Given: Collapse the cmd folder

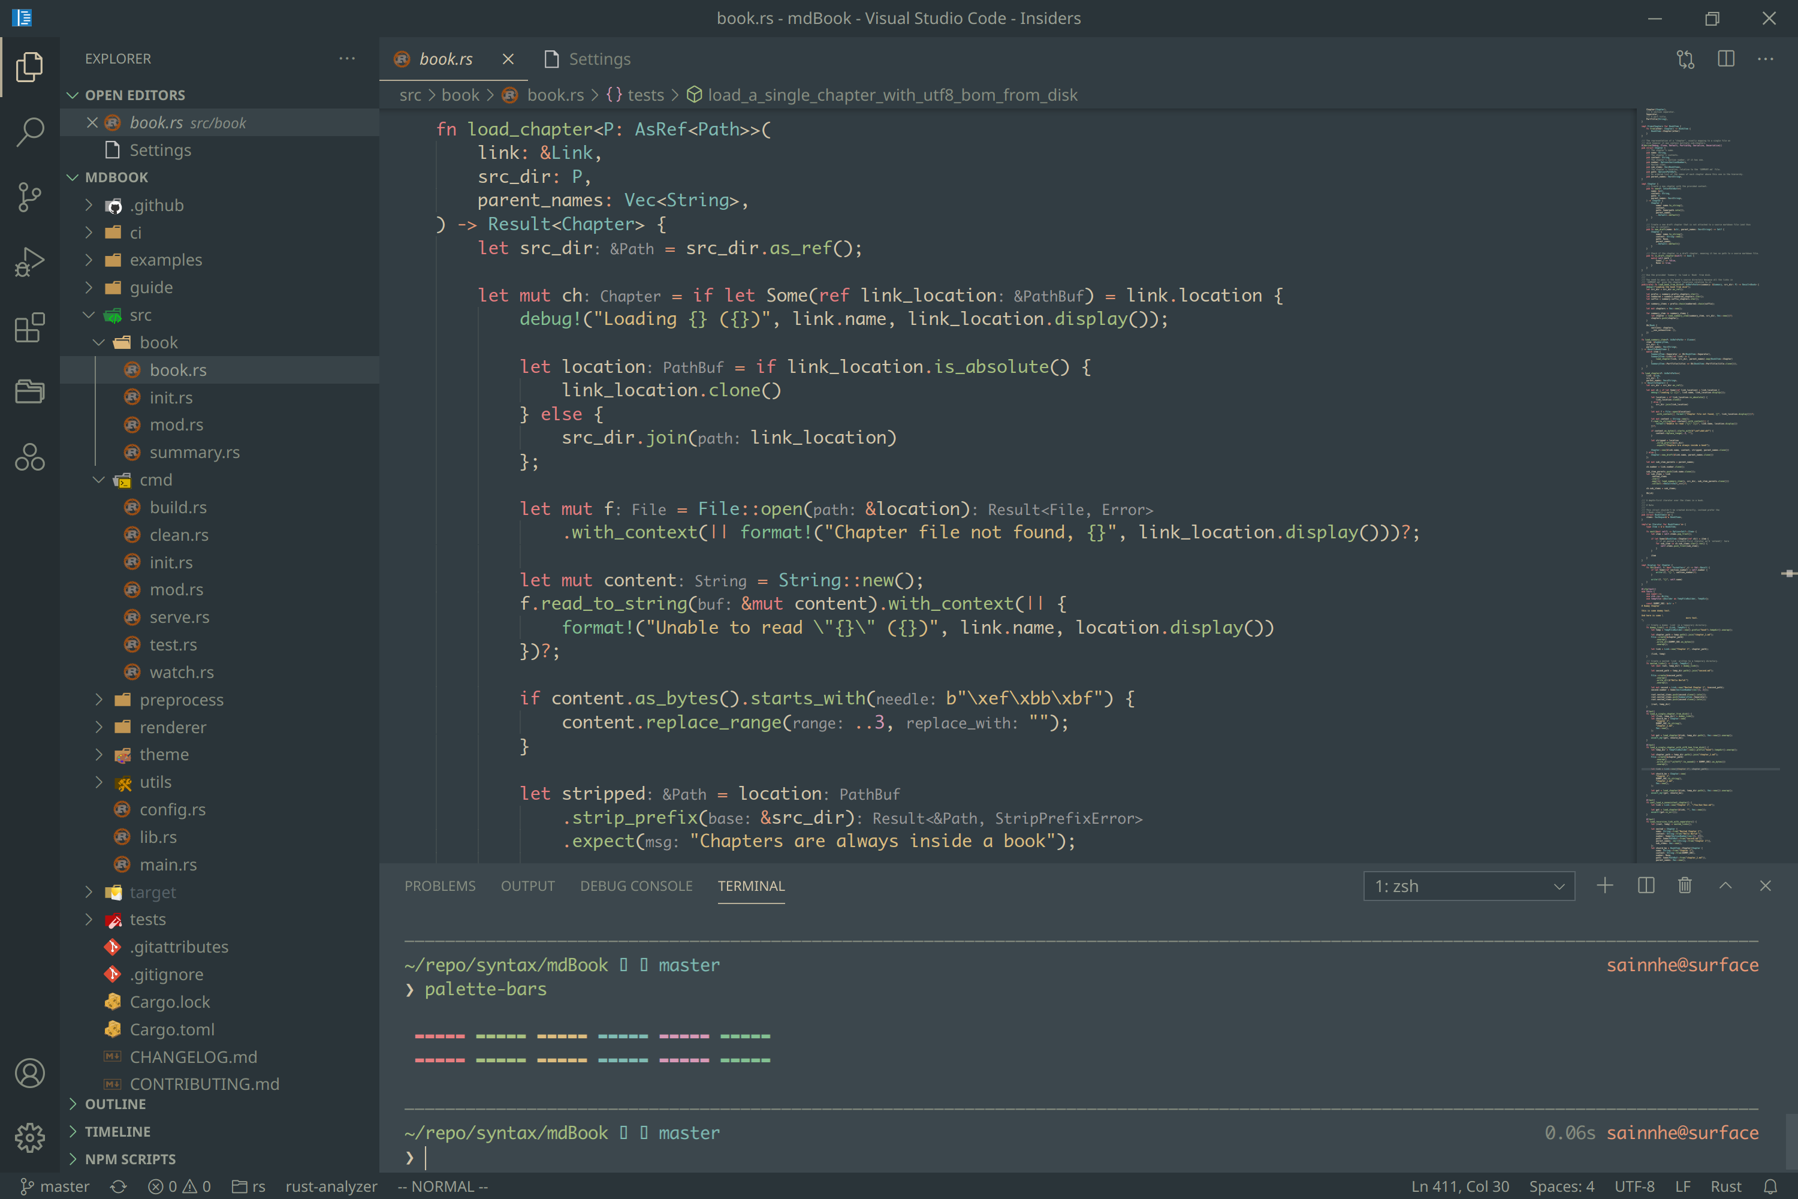Looking at the screenshot, I should 155,480.
